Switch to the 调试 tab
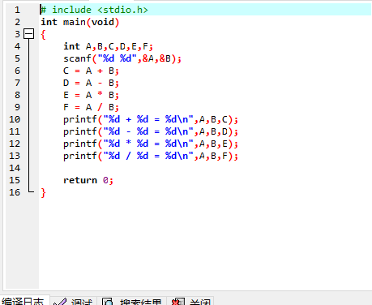372x305 pixels. tap(73, 301)
